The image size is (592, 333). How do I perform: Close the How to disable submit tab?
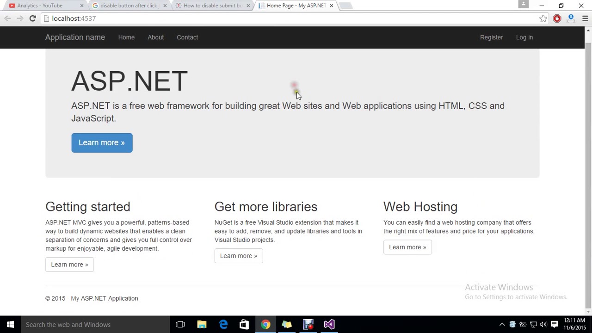248,6
